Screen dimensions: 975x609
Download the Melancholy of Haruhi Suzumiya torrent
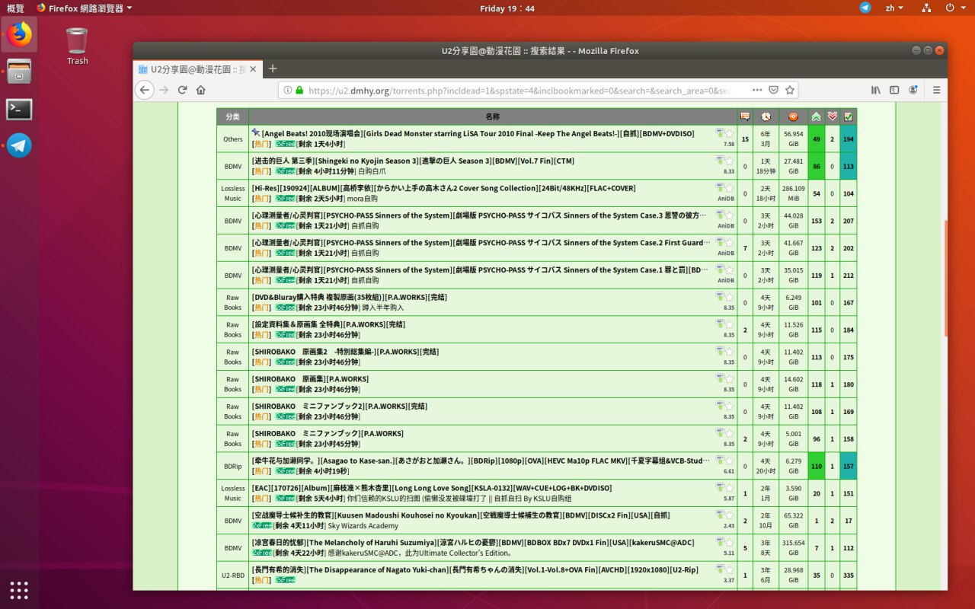[x=720, y=542]
